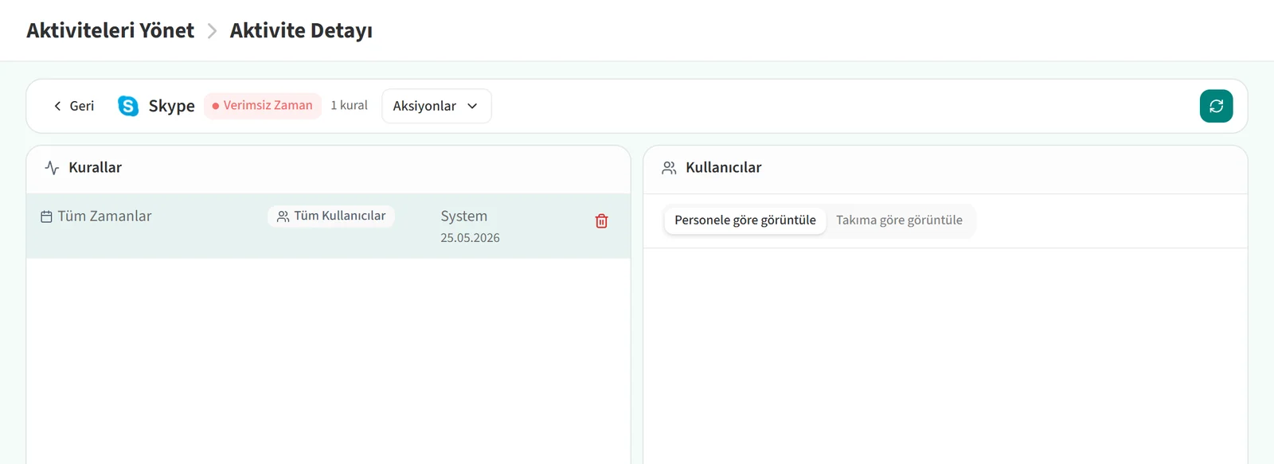The image size is (1274, 464).
Task: Open Aktiviteleri Yönet breadcrumb link
Action: coord(110,30)
